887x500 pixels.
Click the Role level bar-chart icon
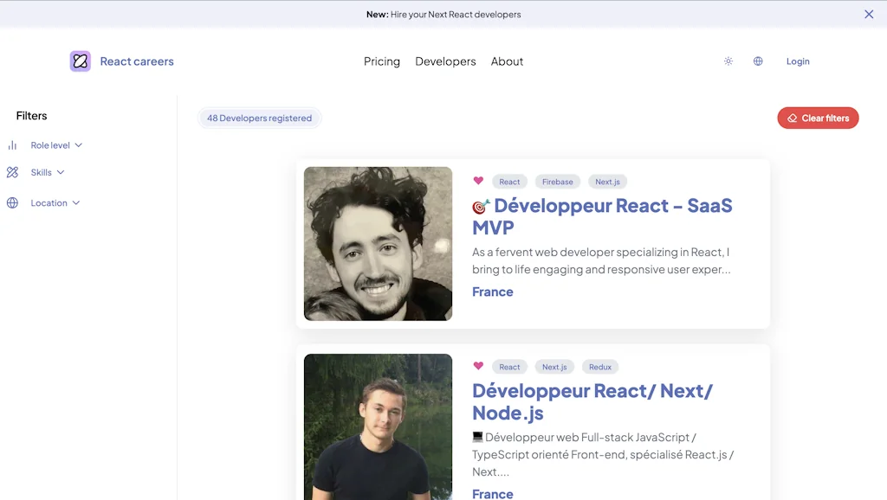pos(13,144)
